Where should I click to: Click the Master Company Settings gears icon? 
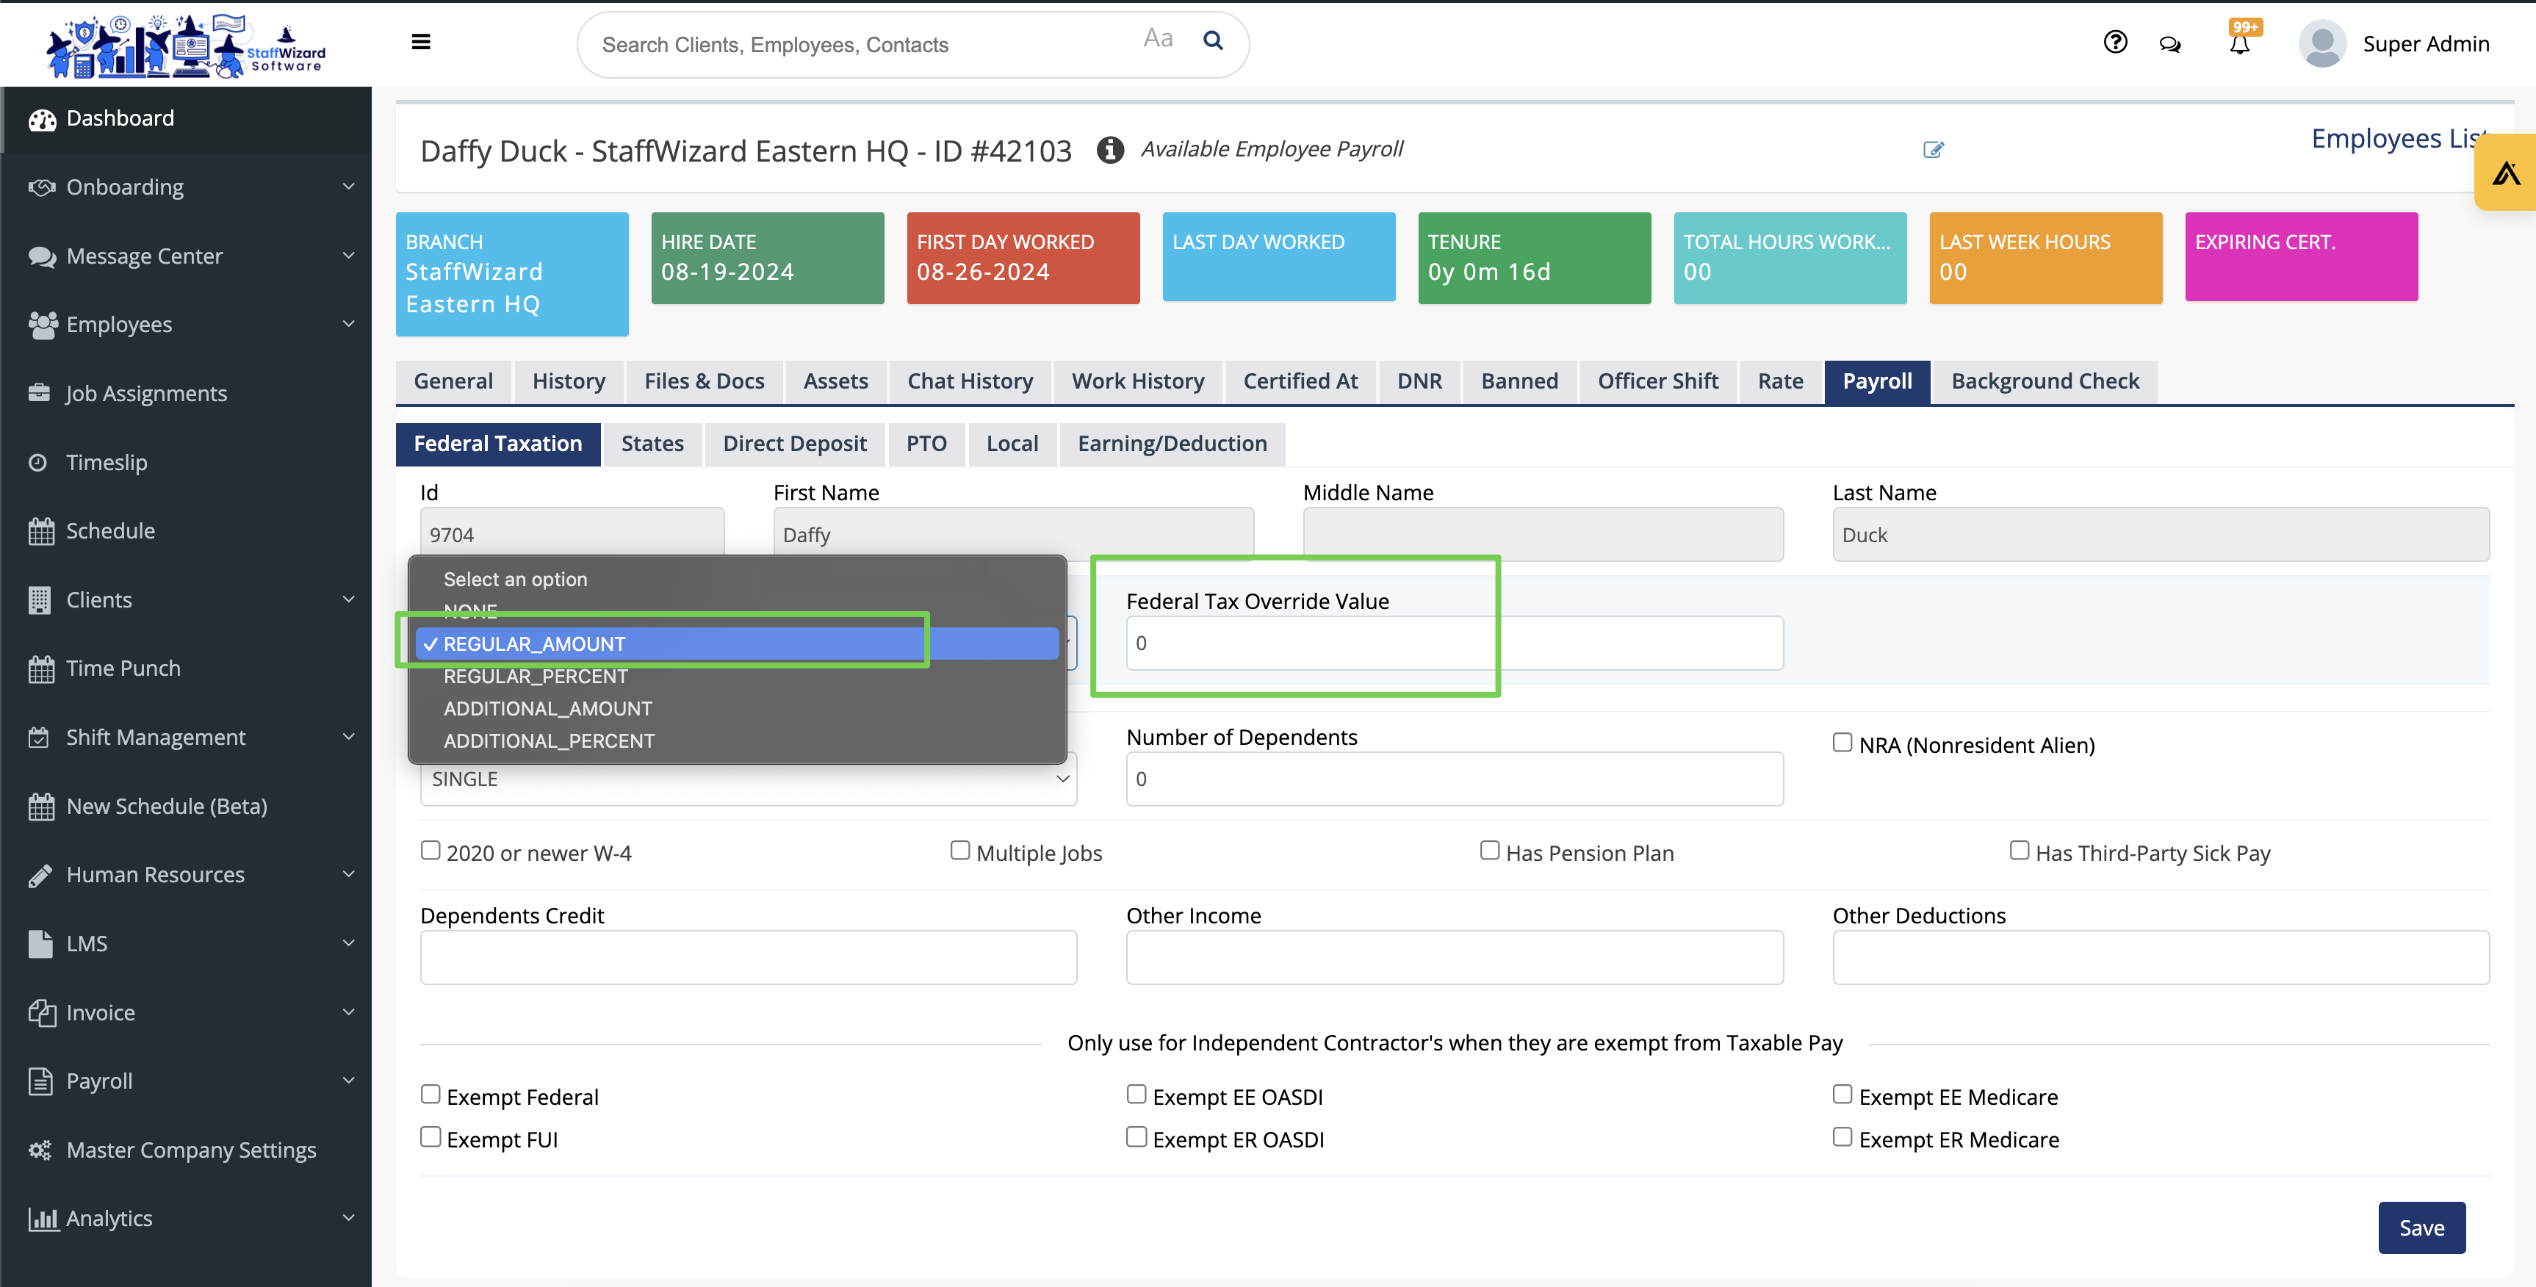click(x=40, y=1149)
